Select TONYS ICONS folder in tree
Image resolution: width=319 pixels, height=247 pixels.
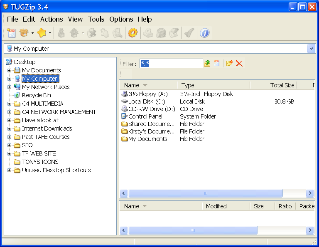point(40,162)
